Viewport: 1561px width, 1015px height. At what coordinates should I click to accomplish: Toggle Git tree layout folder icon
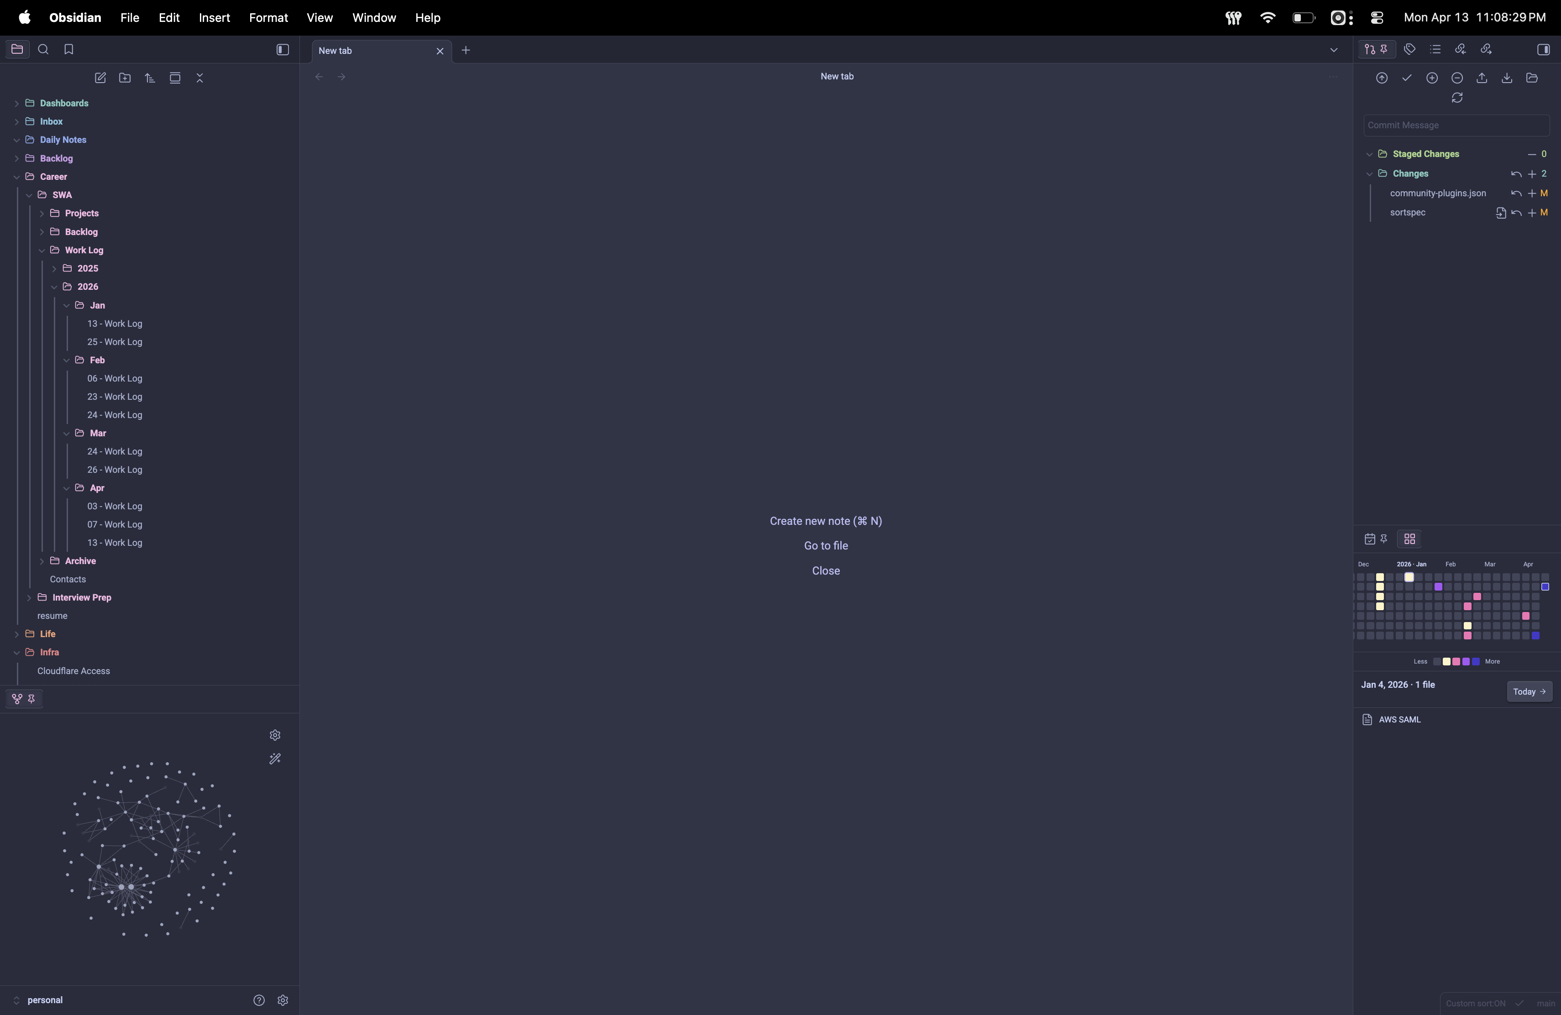pos(1532,78)
